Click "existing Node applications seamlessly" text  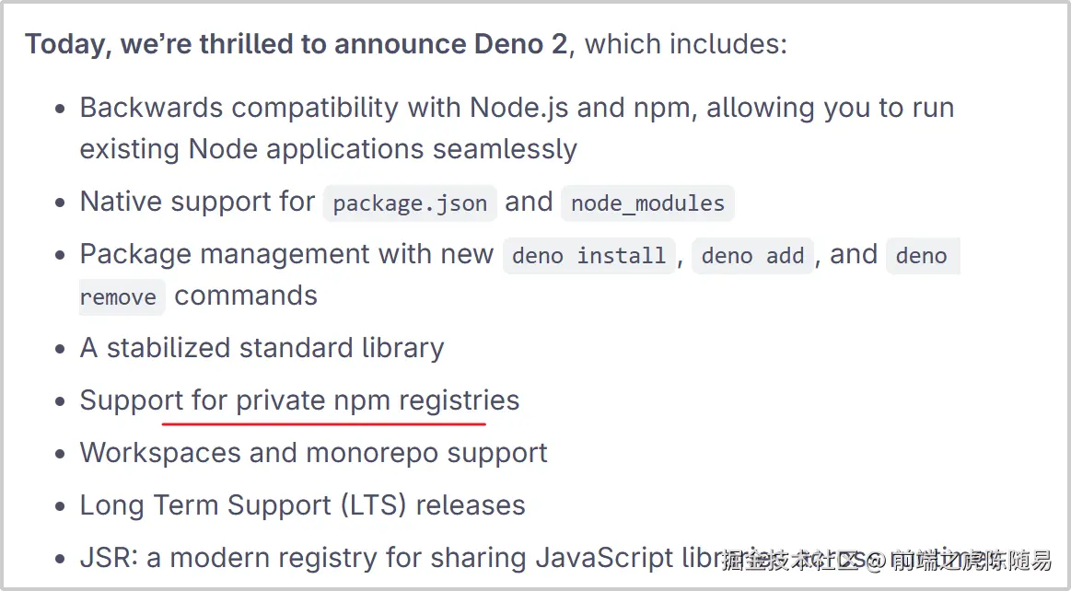coord(328,148)
